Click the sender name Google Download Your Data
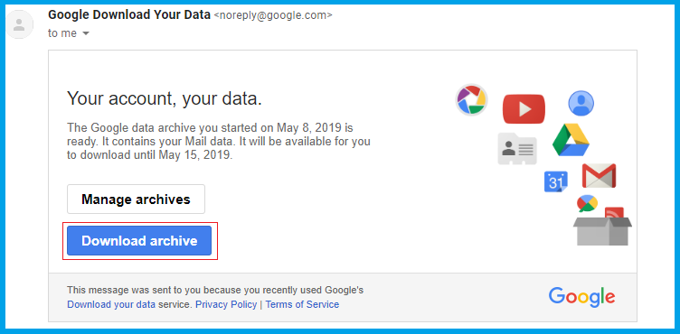Viewport: 680px width, 334px height. [x=129, y=15]
